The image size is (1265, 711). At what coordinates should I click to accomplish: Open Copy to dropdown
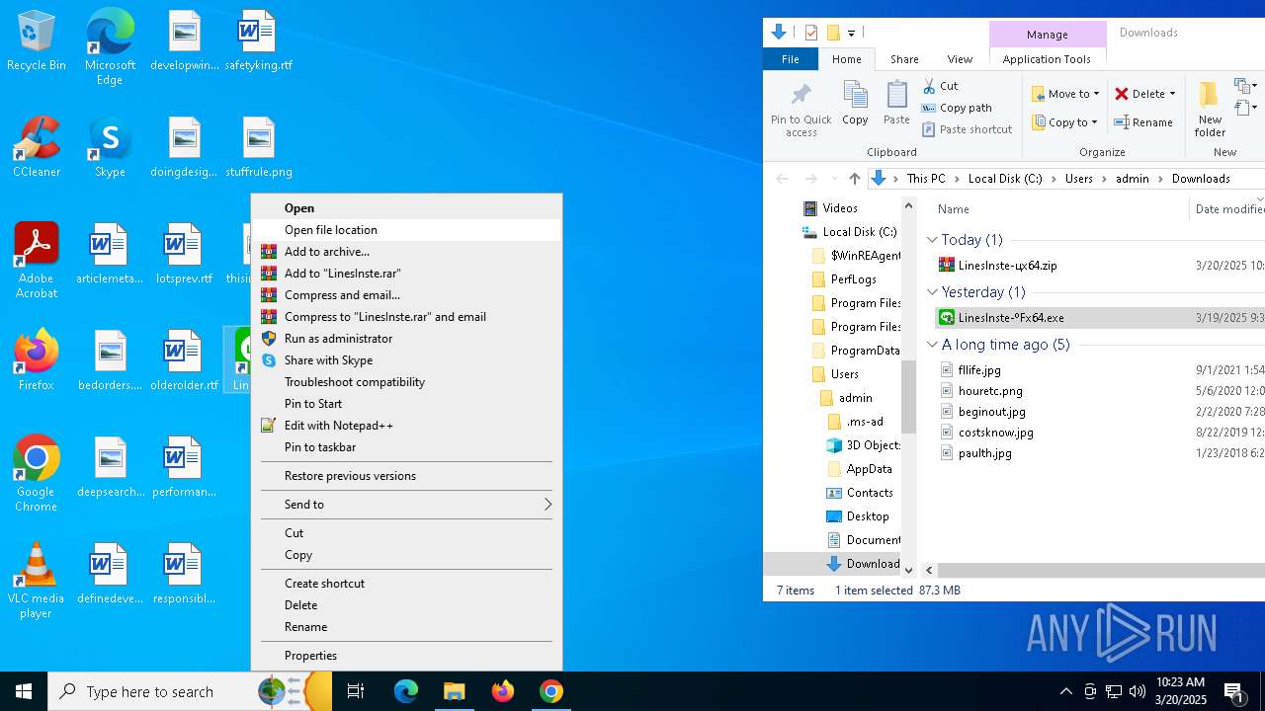[x=1065, y=122]
